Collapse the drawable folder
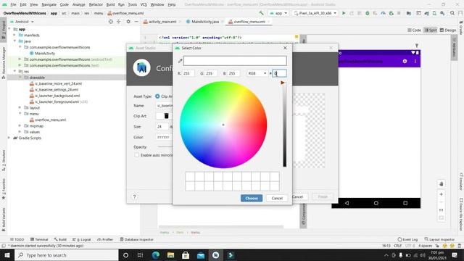Screen dimensions: 464x261 click(20, 78)
